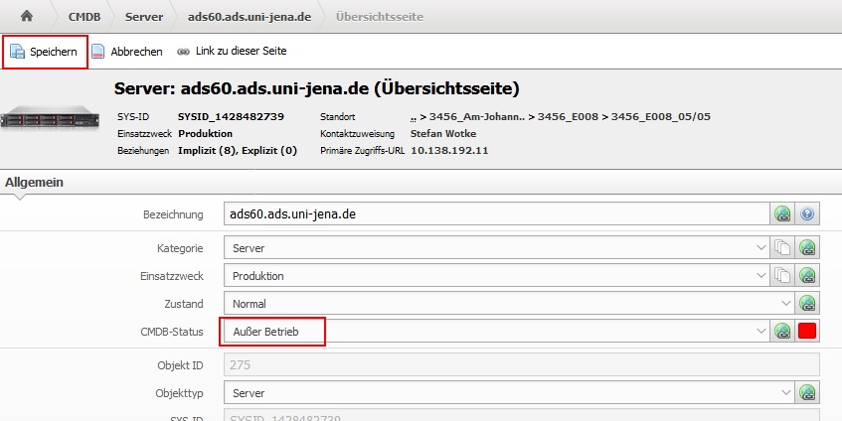The height and width of the screenshot is (421, 842).
Task: Save changes with Speichern button
Action: (x=45, y=52)
